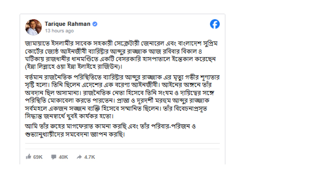
Task: Click the blue verified badge
Action: (95, 23)
